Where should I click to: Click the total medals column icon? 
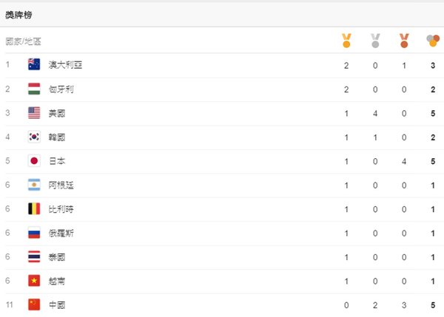[433, 41]
